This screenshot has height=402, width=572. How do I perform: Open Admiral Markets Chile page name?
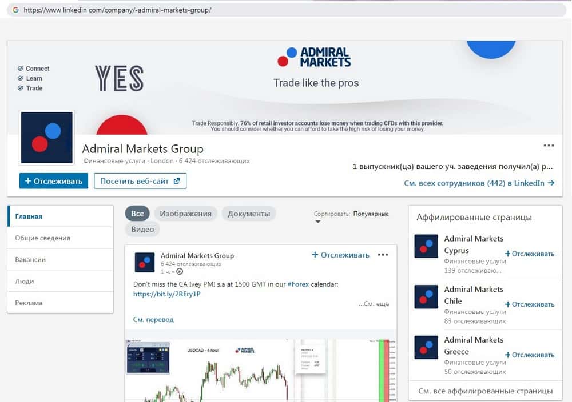coord(474,295)
